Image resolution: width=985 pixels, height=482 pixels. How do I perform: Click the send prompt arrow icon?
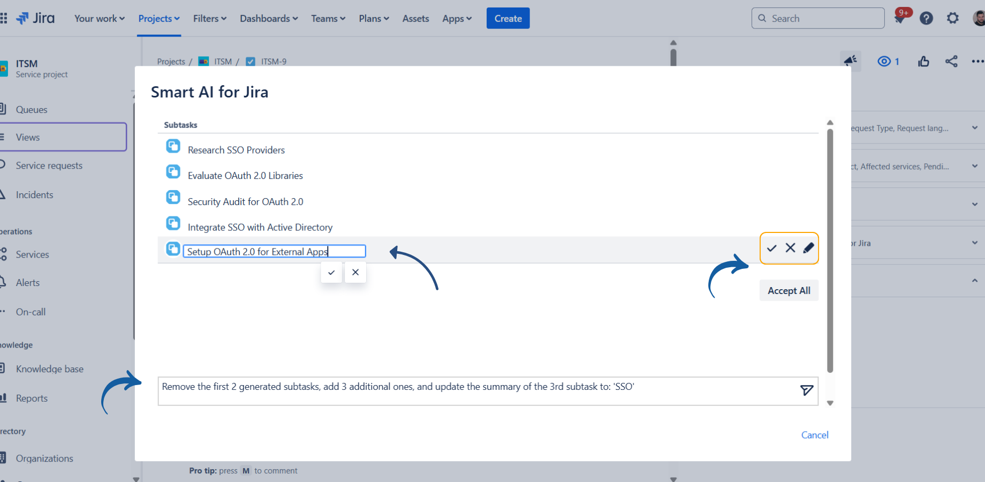tap(806, 390)
